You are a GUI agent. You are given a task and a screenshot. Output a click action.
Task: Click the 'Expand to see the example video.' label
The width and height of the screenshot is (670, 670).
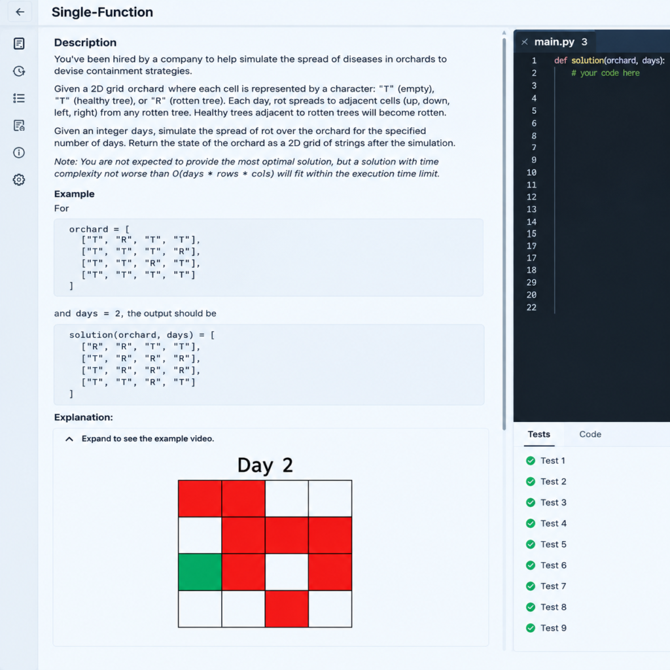tap(148, 439)
